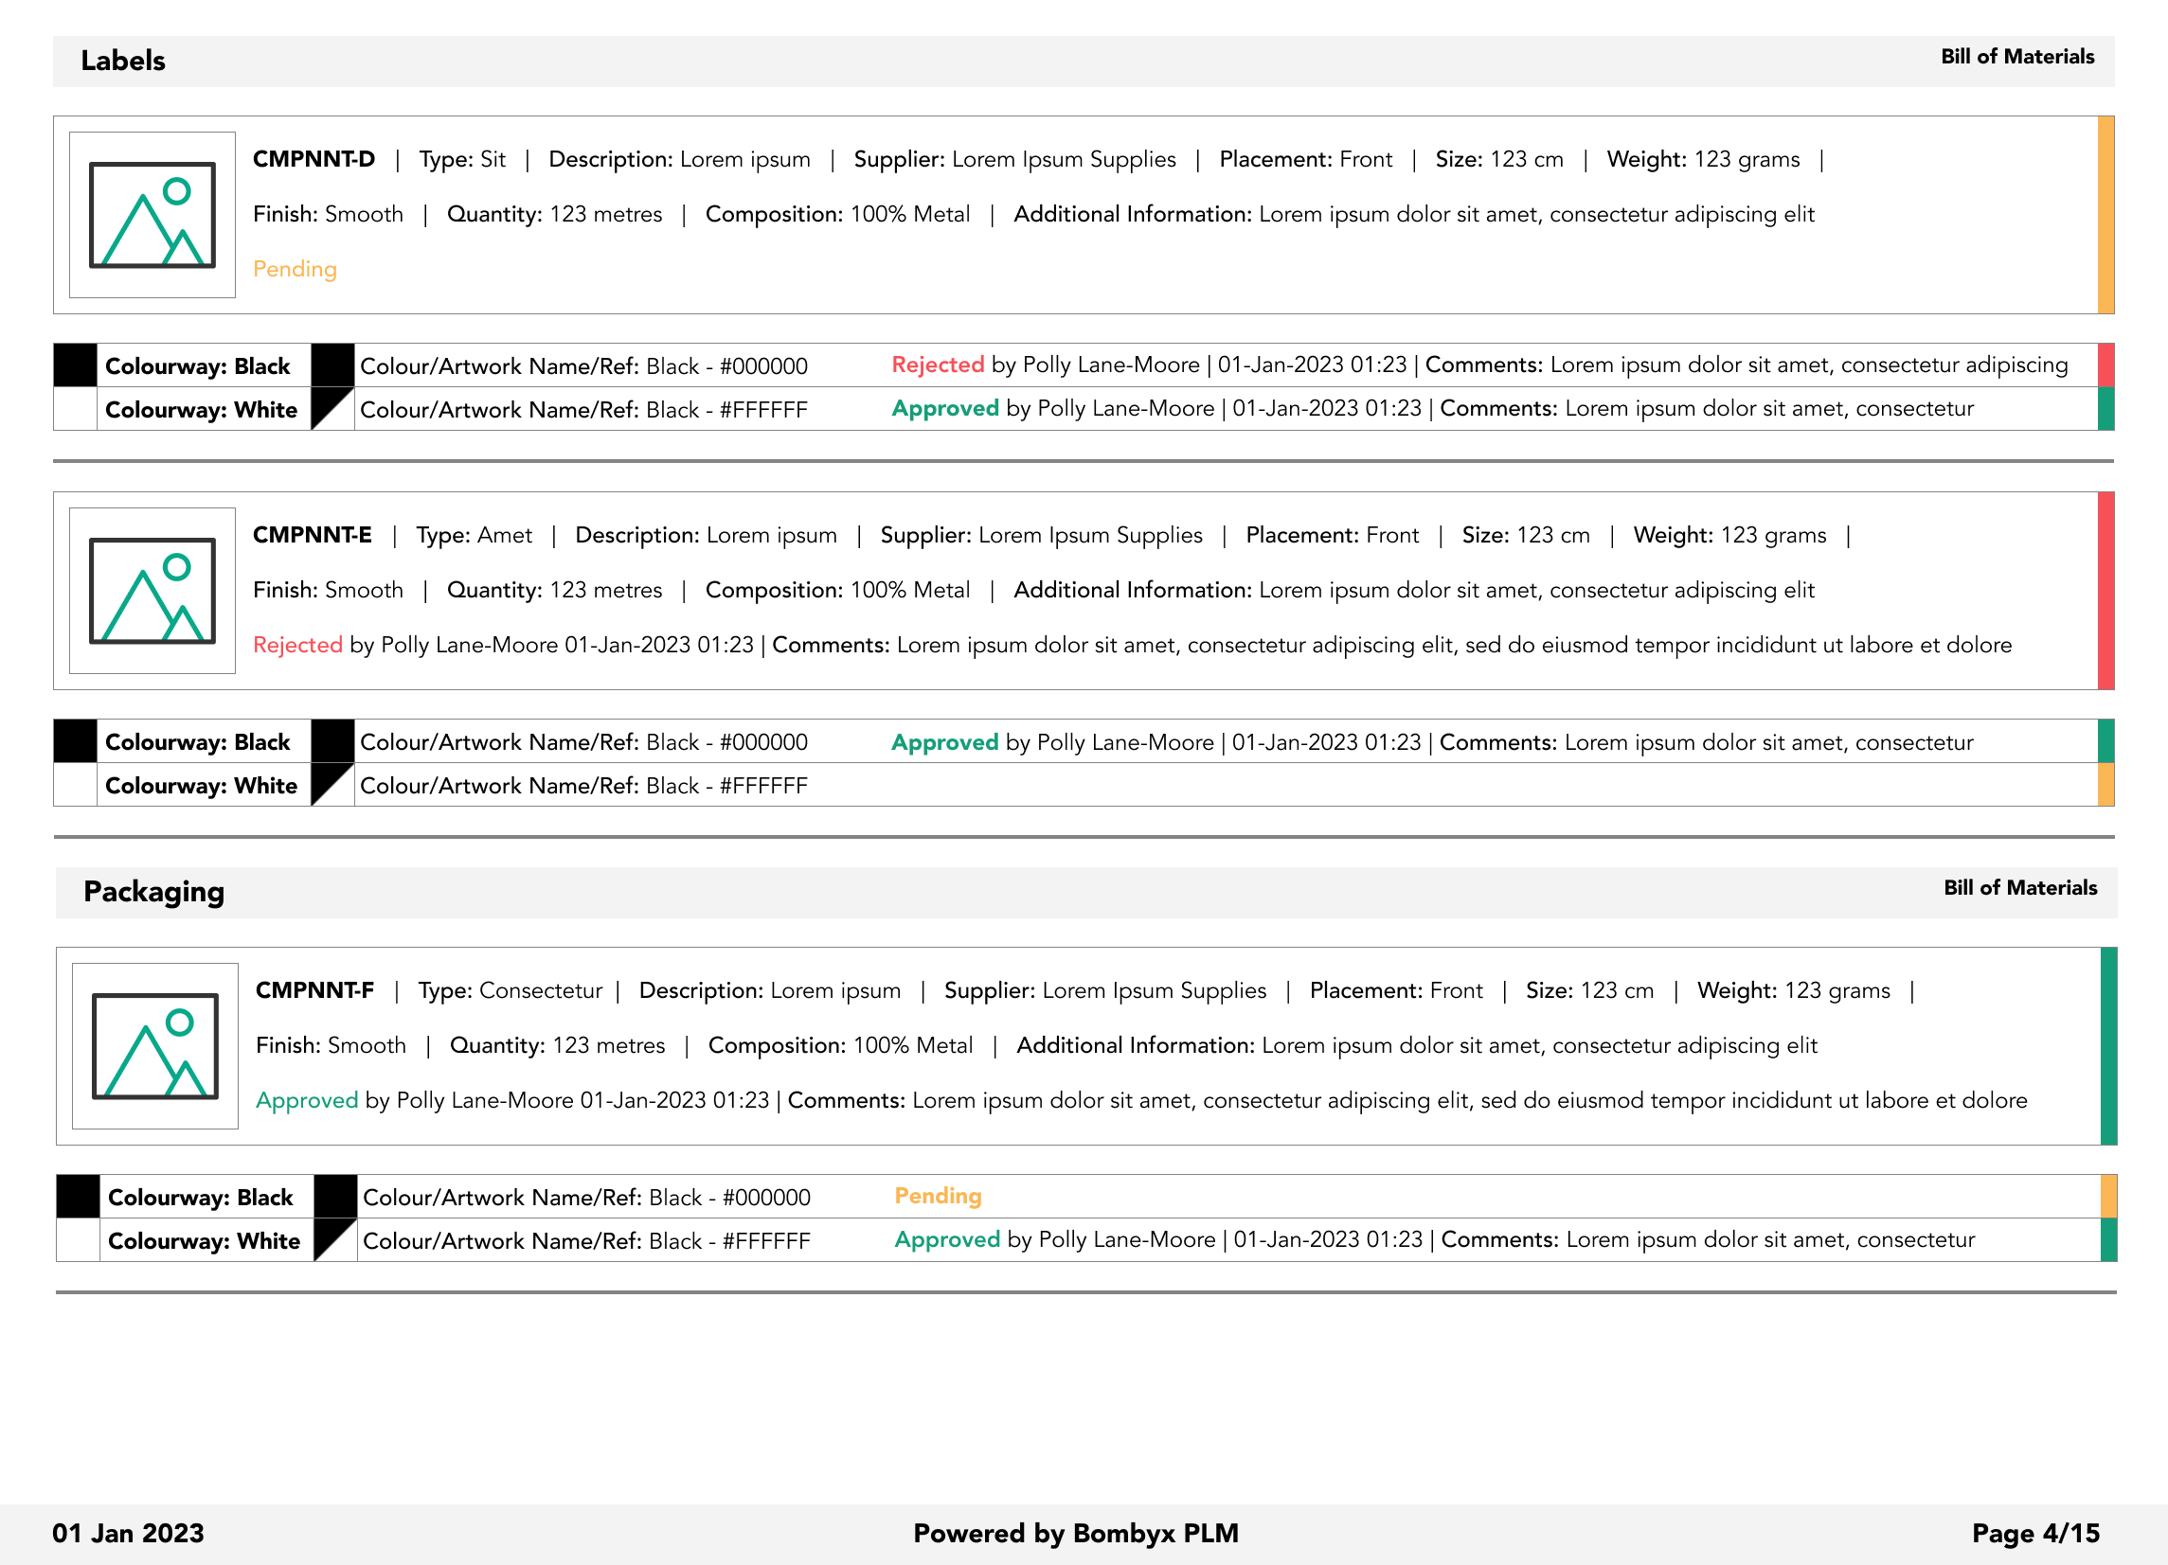The image size is (2168, 1565).
Task: Click Colourway: Black label under CMPNNT-F
Action: [x=201, y=1197]
